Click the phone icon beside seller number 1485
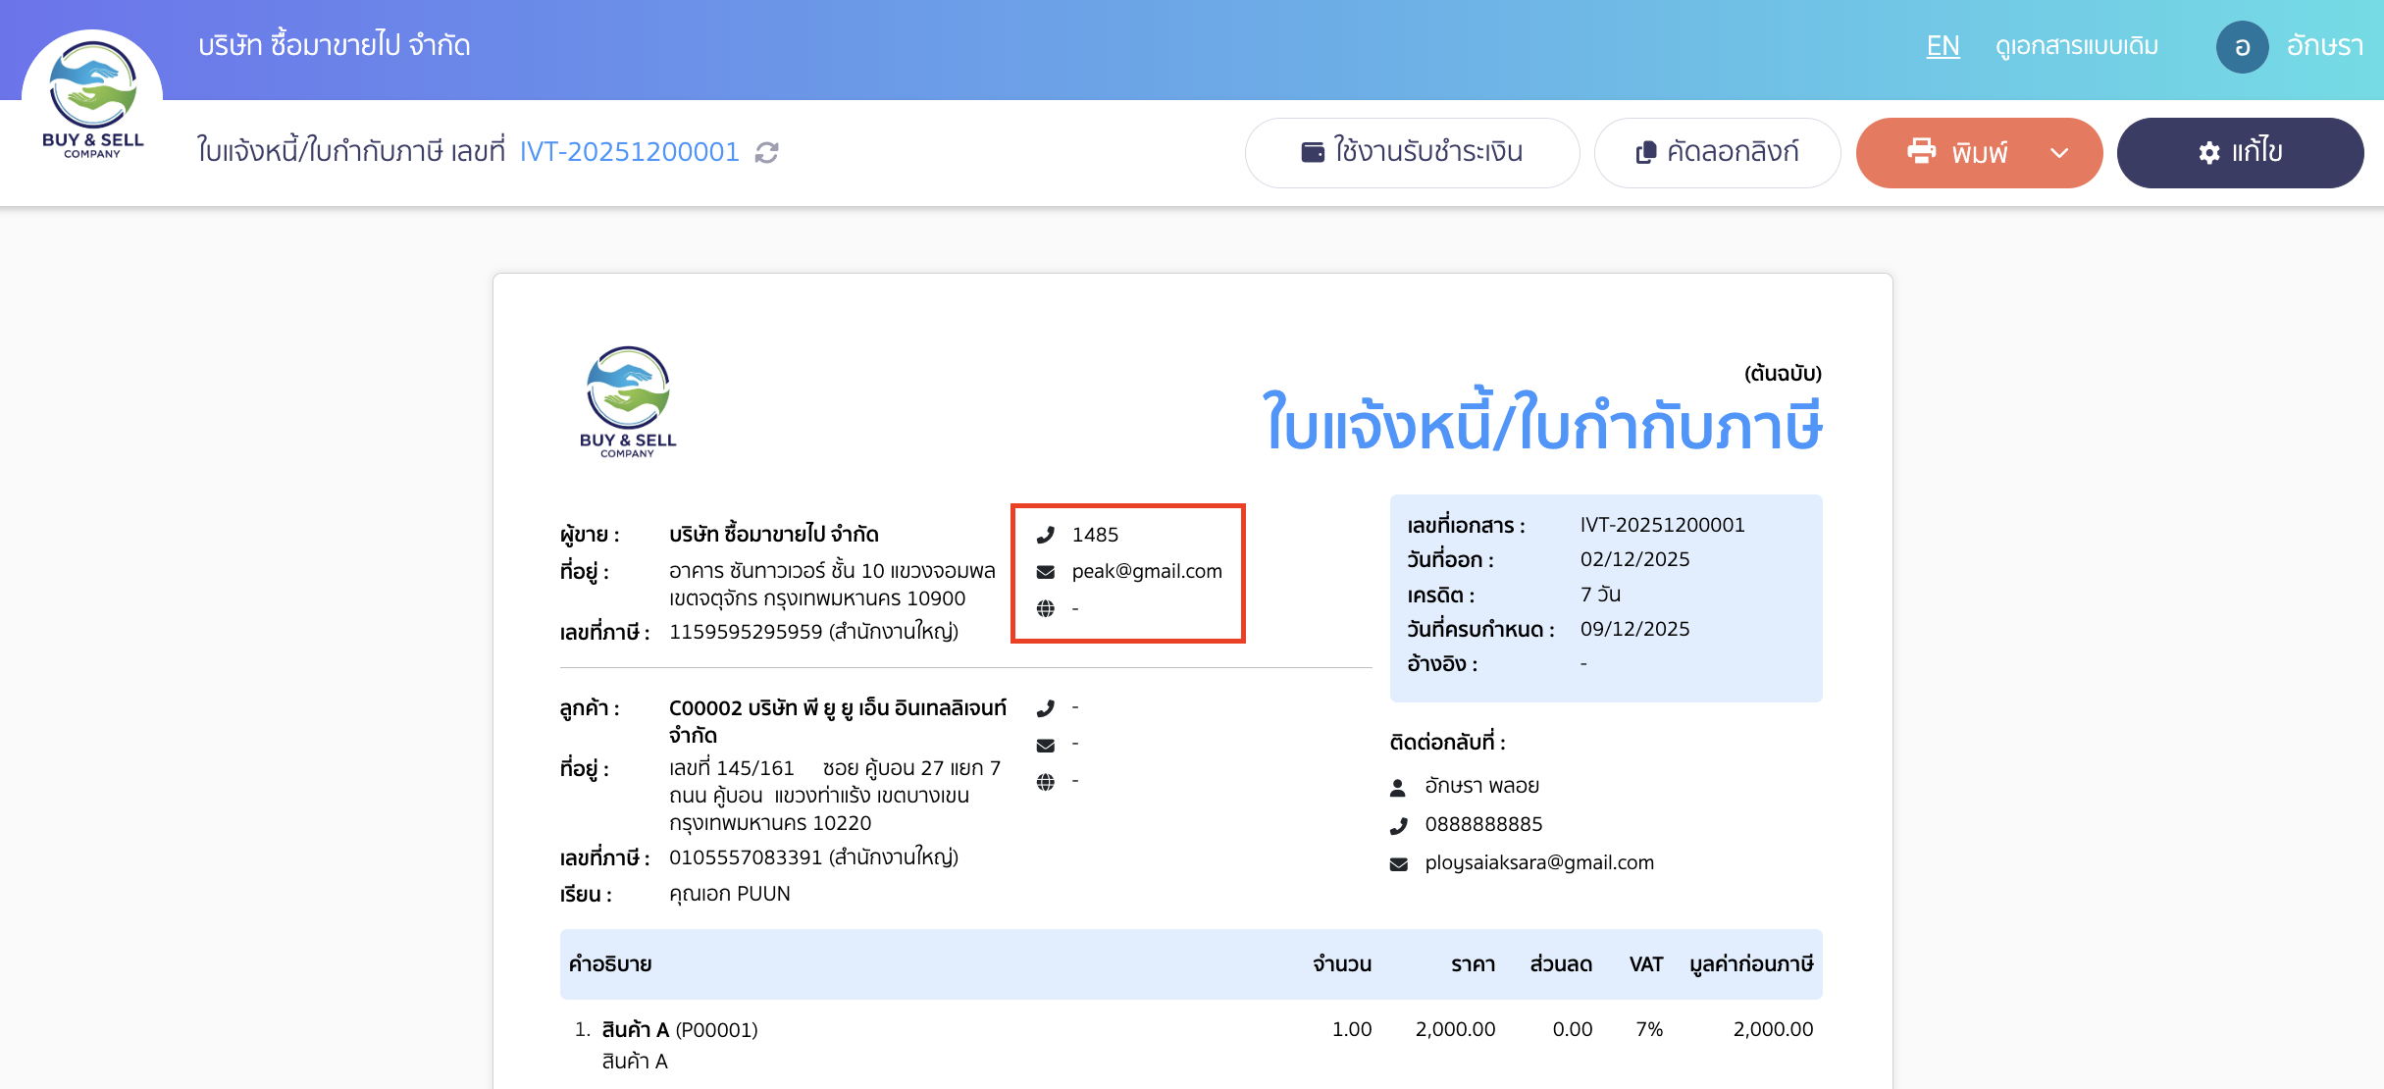Viewport: 2384px width, 1089px height. point(1046,535)
